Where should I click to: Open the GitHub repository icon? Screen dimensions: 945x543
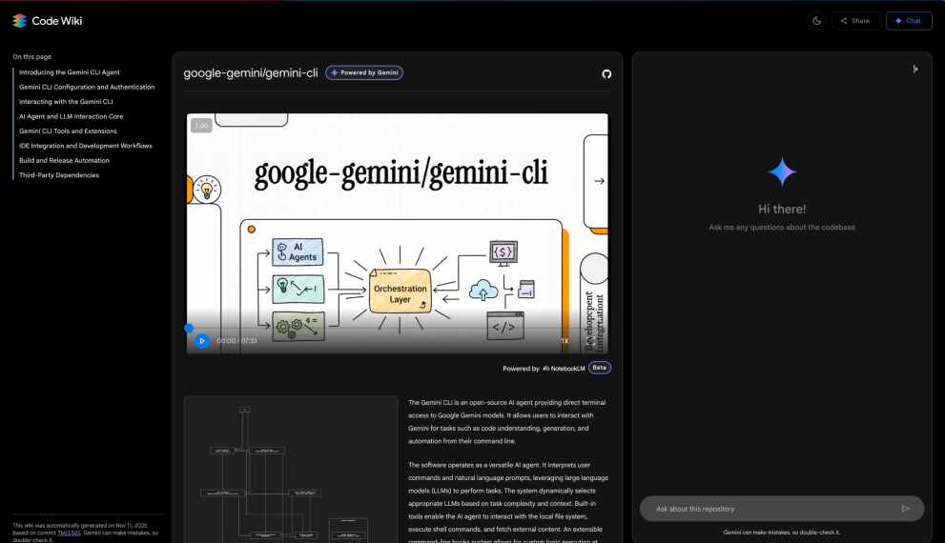coord(606,73)
